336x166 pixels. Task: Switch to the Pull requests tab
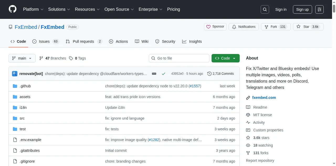(84, 41)
